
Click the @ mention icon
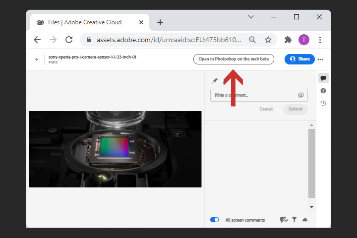pyautogui.click(x=301, y=95)
